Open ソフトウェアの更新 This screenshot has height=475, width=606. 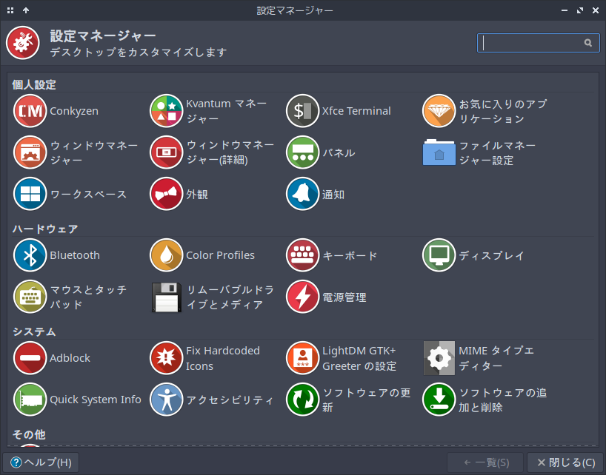pos(348,400)
